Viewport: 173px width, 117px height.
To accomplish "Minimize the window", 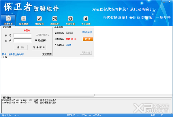I will point(164,2).
